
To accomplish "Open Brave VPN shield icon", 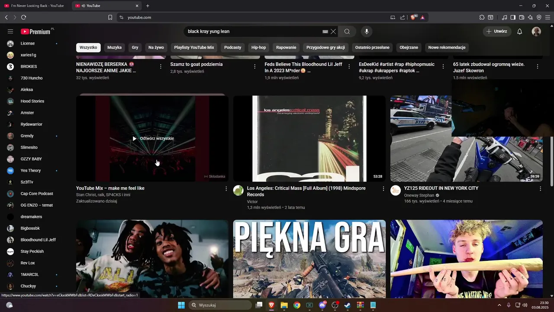I will point(539,17).
